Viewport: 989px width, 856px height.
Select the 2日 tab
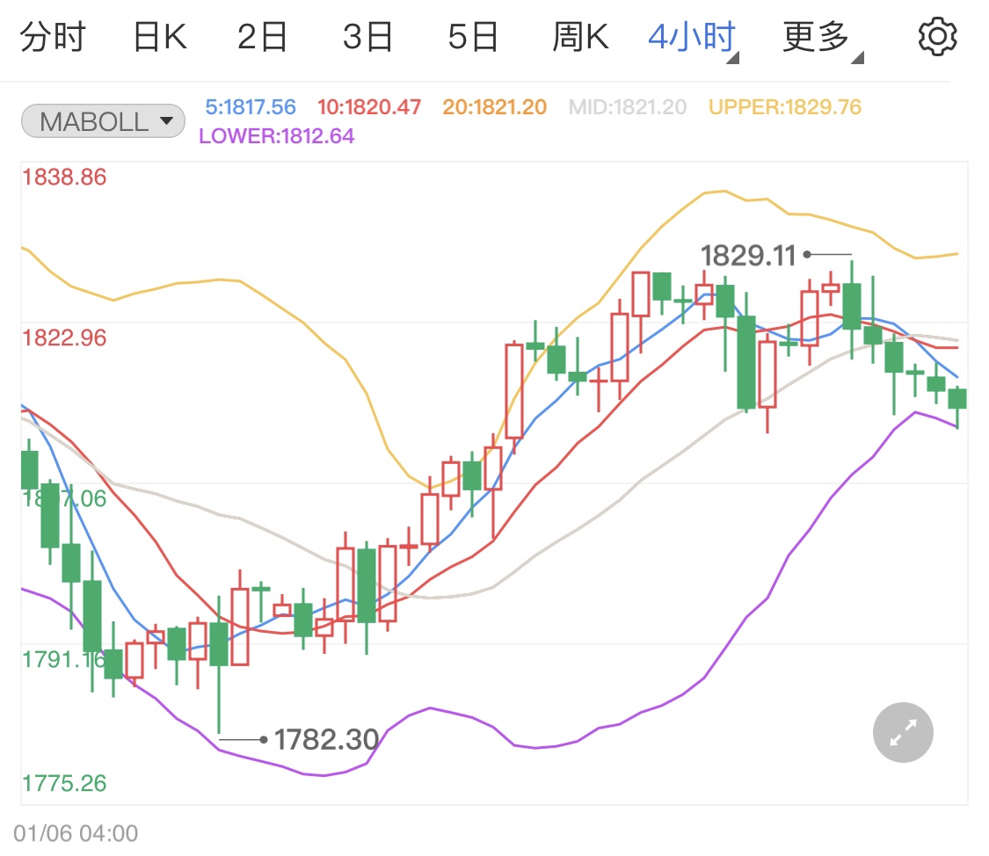(x=262, y=37)
